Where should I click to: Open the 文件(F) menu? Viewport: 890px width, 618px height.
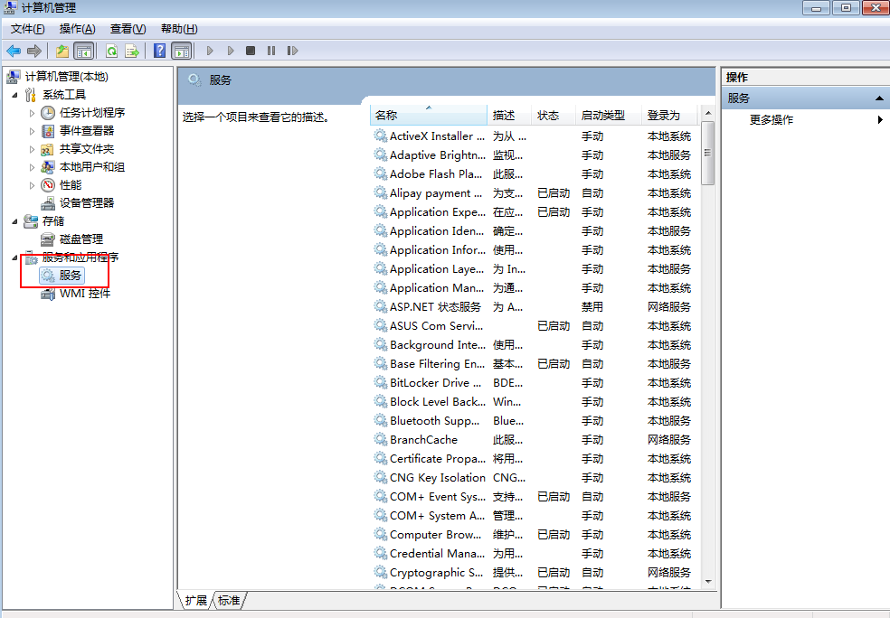(x=28, y=29)
